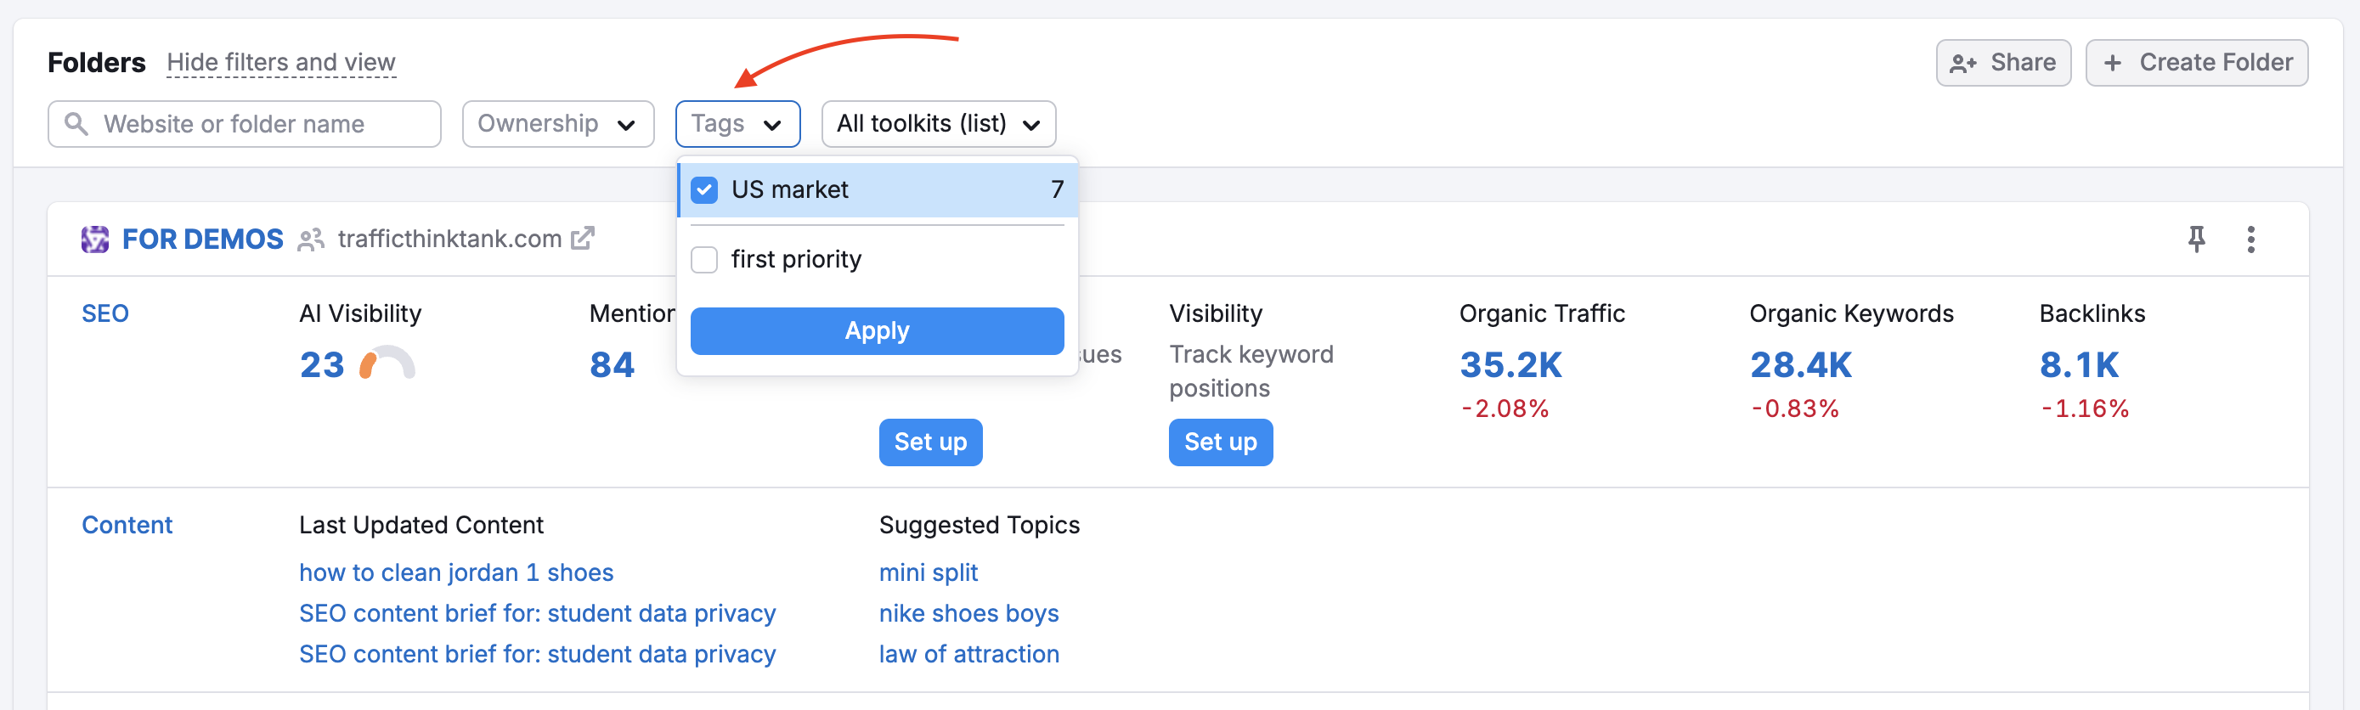Collapse the Tags filter dropdown
2360x710 pixels.
[x=737, y=124]
